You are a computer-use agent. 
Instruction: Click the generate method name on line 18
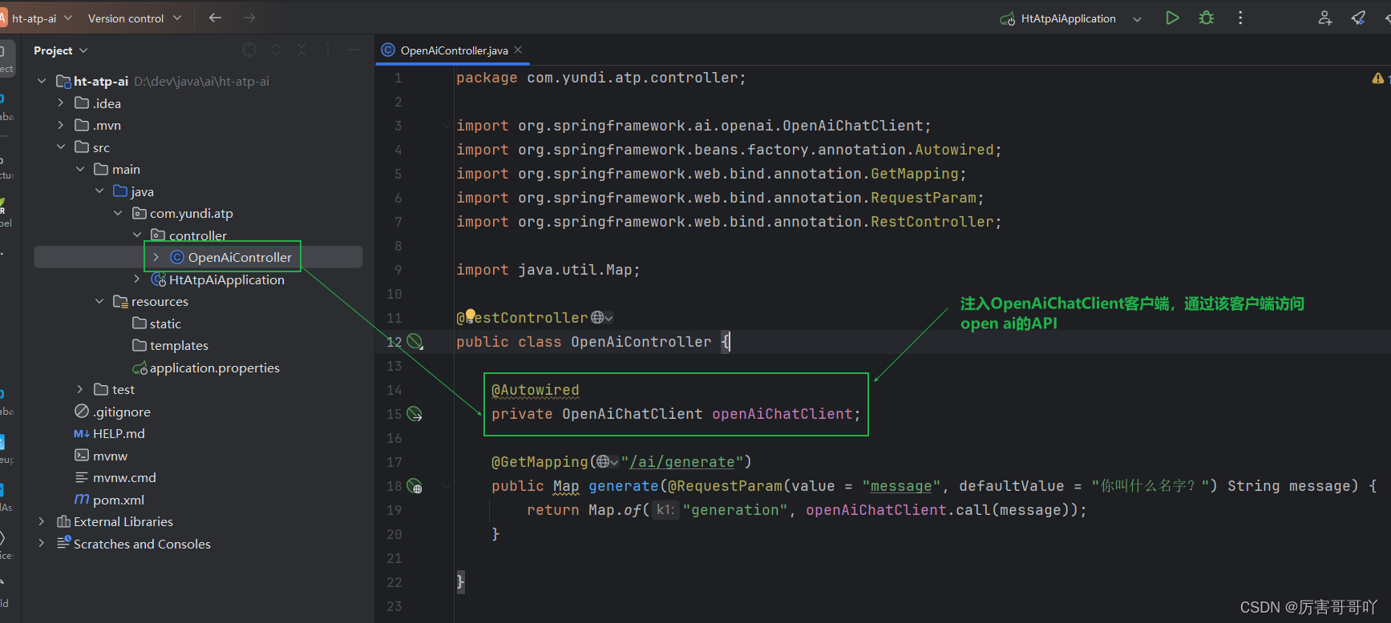coord(623,486)
